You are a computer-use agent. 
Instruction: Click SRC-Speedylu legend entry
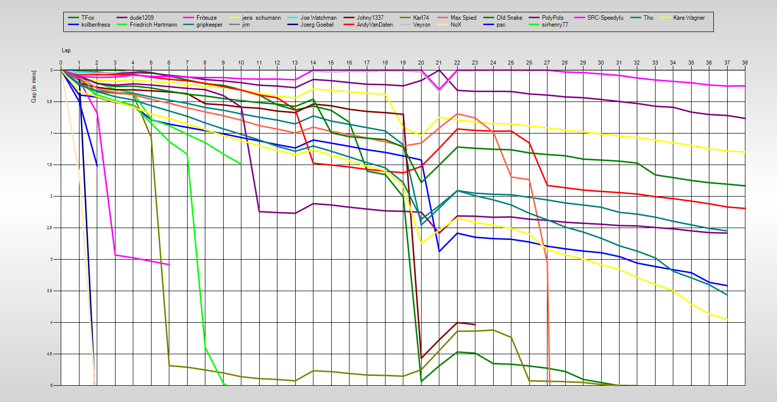(x=605, y=18)
